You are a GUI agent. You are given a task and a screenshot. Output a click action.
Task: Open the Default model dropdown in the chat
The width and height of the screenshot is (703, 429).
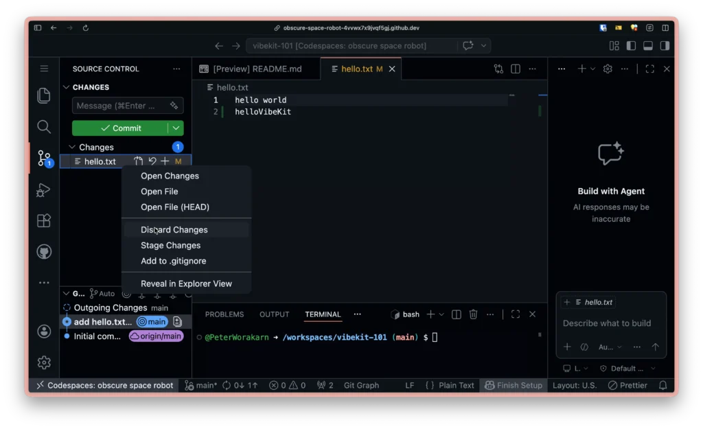627,369
